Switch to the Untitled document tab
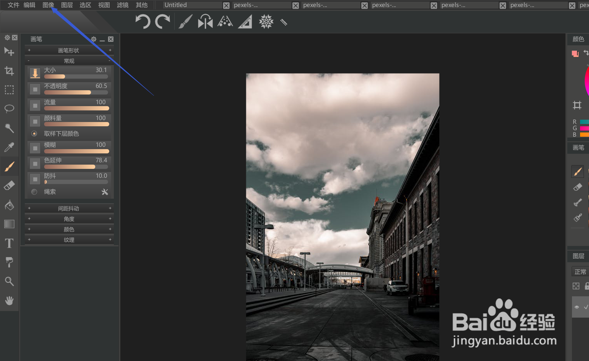This screenshot has width=589, height=361. 192,5
